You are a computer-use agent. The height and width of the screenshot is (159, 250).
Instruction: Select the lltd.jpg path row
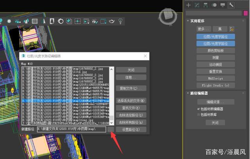coord(66,72)
